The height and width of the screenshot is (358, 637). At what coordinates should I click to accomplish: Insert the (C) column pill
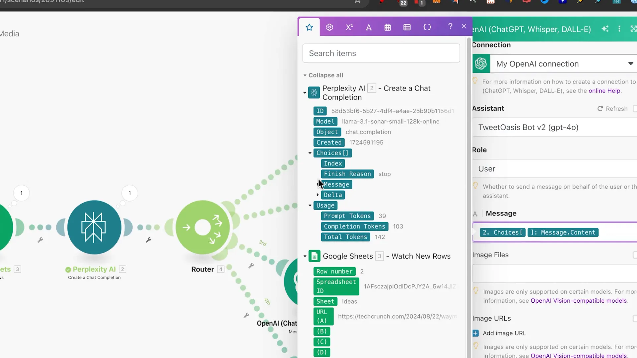click(x=321, y=342)
